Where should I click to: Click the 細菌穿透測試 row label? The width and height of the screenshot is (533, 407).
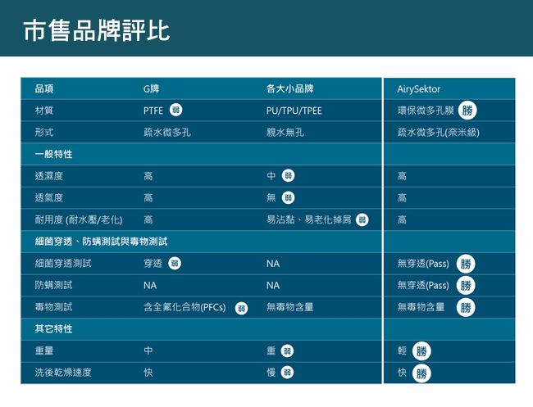(x=63, y=264)
